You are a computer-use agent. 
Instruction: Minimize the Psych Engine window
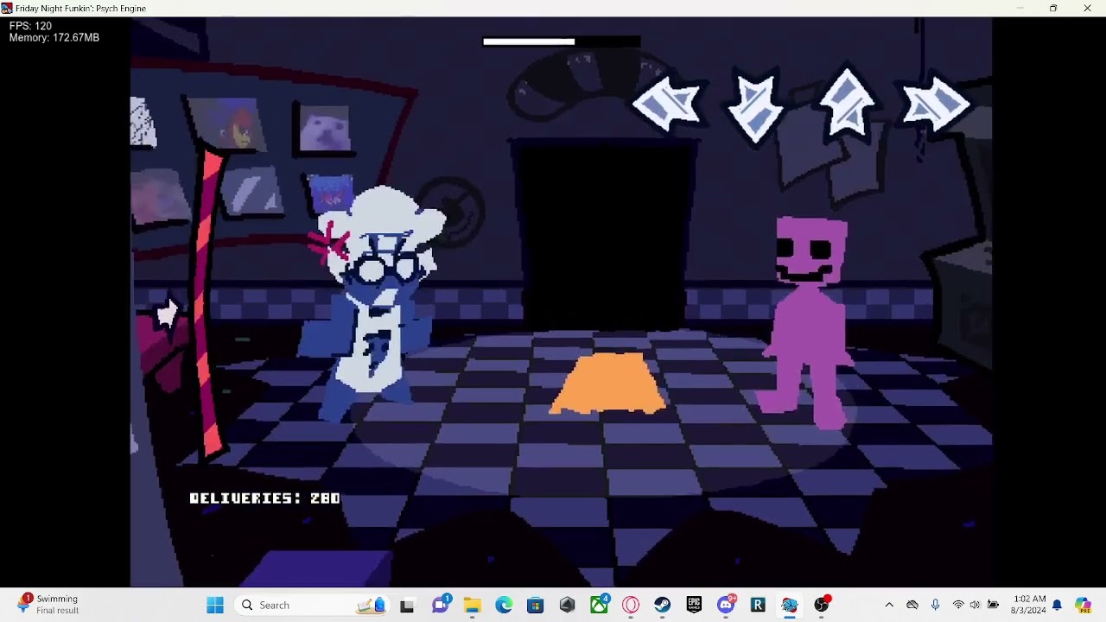click(1020, 8)
